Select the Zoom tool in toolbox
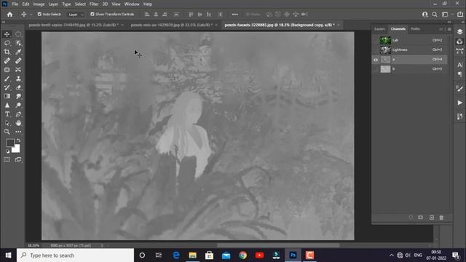466x262 pixels. (x=7, y=132)
